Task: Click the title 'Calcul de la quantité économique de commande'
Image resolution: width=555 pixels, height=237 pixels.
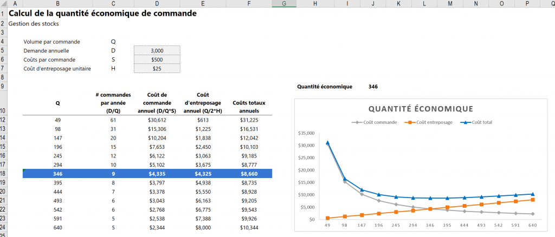Action: tap(102, 14)
